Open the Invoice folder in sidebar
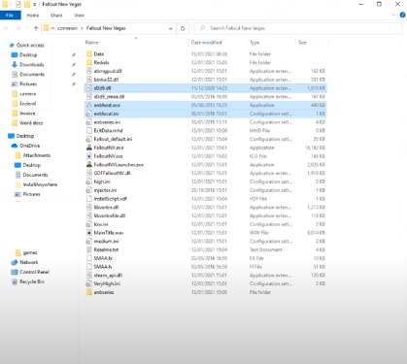The height and width of the screenshot is (364, 407). click(x=27, y=114)
